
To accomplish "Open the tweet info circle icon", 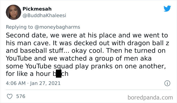I will pyautogui.click(x=167, y=83).
